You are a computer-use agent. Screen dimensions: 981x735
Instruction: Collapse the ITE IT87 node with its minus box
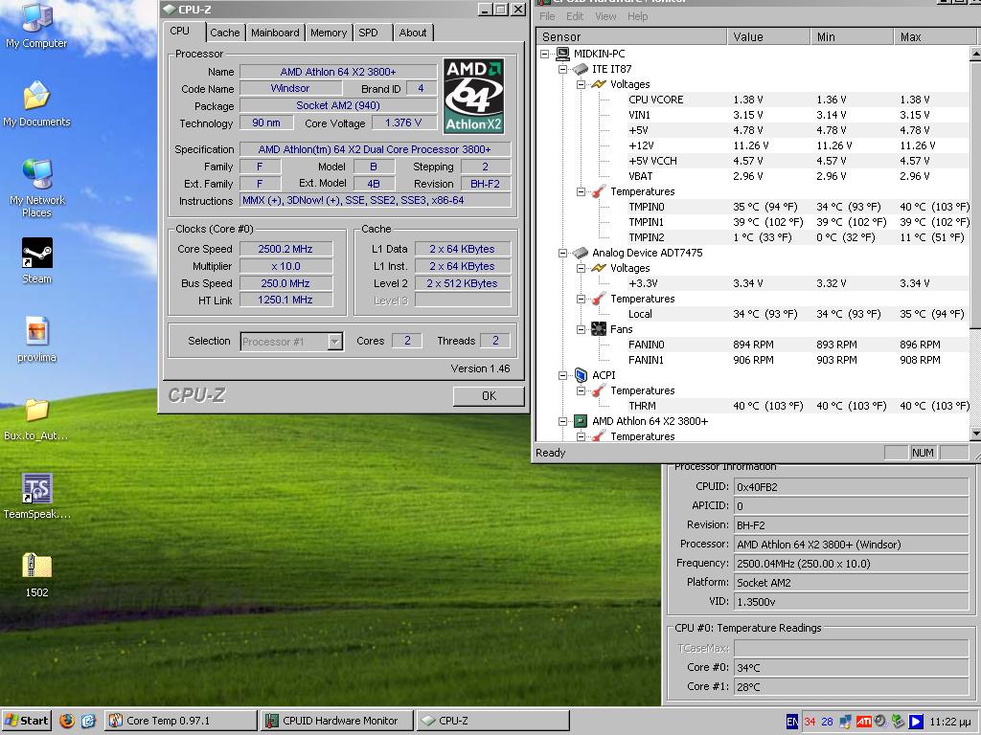tap(562, 69)
